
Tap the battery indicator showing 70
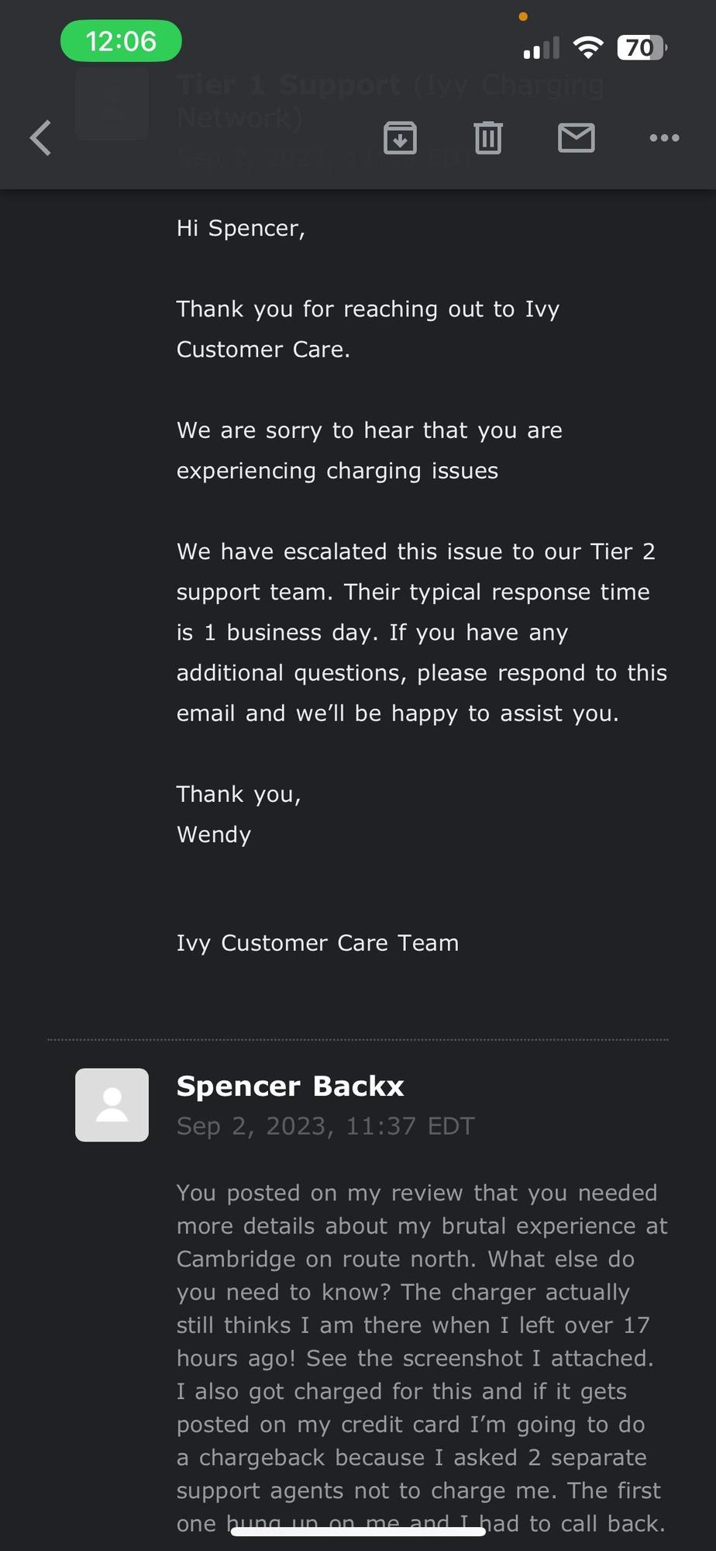click(x=641, y=48)
